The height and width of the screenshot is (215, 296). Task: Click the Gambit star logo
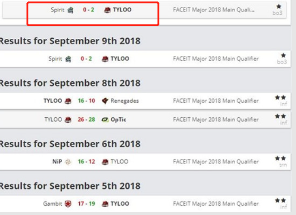click(68, 204)
